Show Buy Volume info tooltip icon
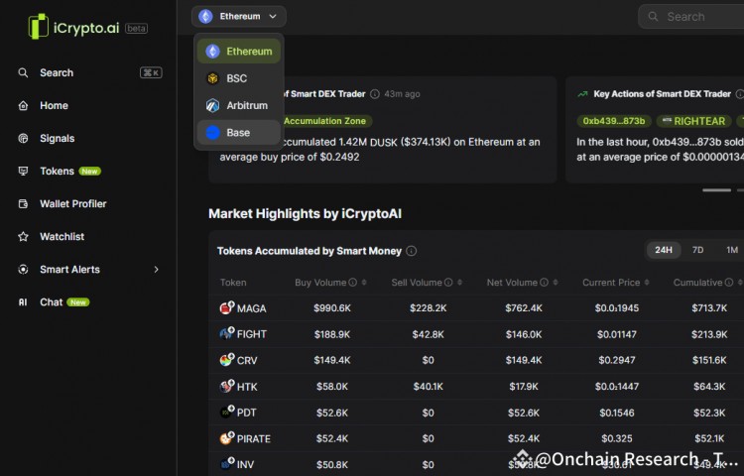Image resolution: width=744 pixels, height=476 pixels. (352, 283)
